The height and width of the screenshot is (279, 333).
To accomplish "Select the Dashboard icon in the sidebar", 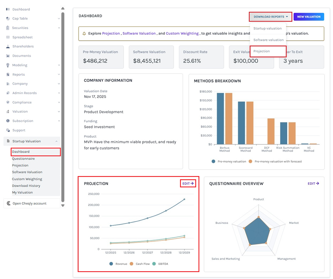I will point(9,9).
